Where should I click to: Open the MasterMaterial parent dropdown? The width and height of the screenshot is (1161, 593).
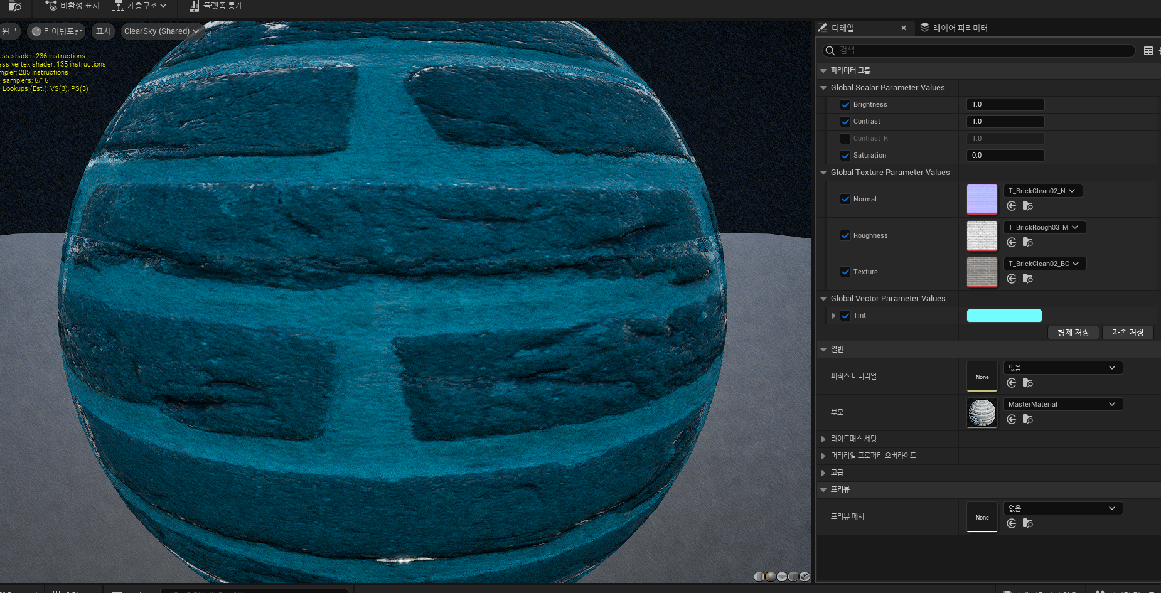click(x=1063, y=404)
